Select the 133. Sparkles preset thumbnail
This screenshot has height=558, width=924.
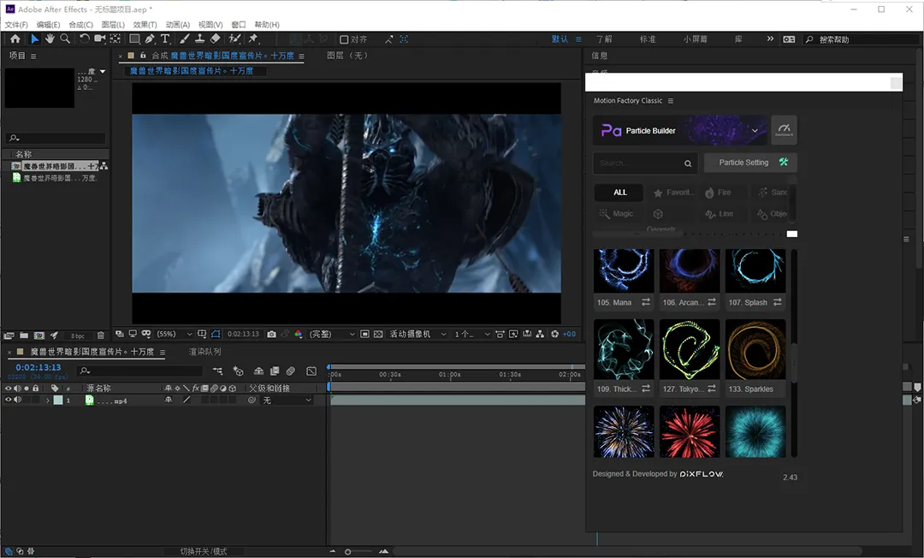tap(755, 349)
